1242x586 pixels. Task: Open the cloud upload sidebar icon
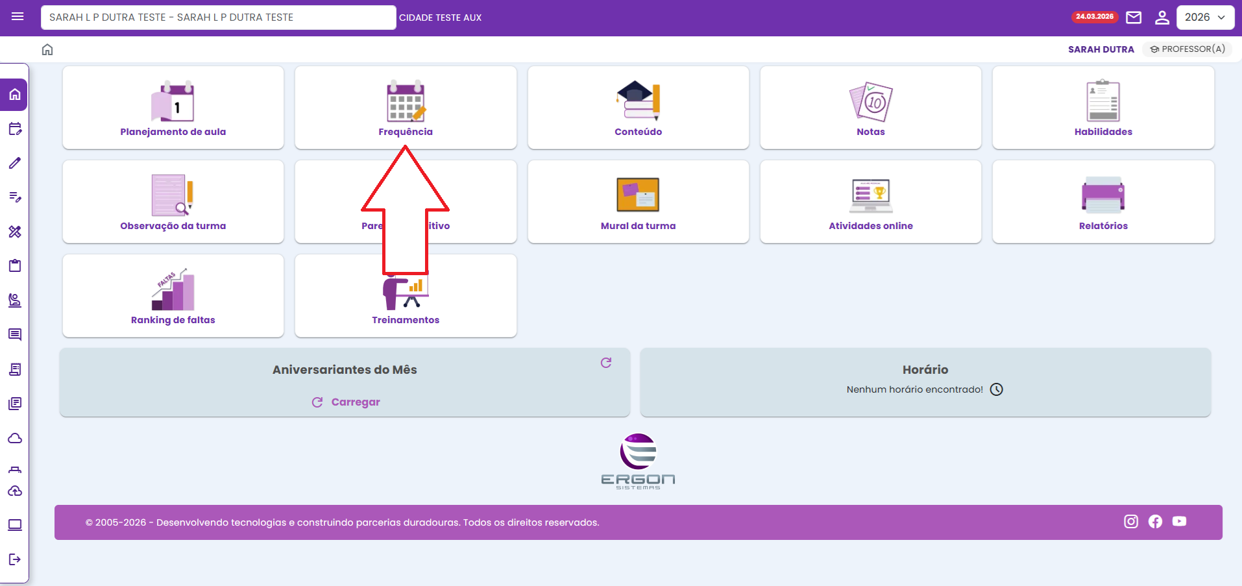[15, 491]
